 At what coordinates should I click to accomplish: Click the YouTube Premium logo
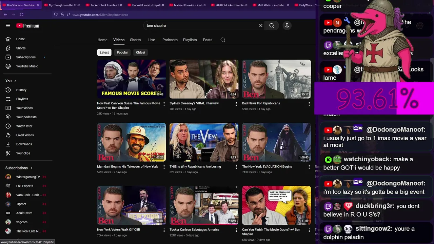(x=28, y=25)
